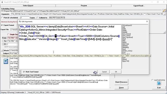Click the rich text arguments editor area
The image size is (167, 94).
tap(70, 47)
